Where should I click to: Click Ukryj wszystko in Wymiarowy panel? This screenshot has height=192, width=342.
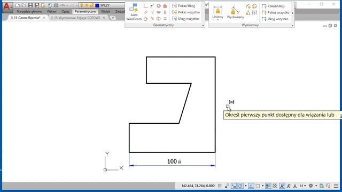coord(275,19)
